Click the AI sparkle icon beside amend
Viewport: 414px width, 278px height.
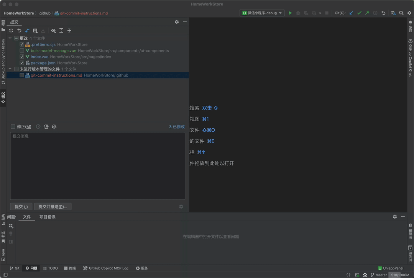[46, 127]
